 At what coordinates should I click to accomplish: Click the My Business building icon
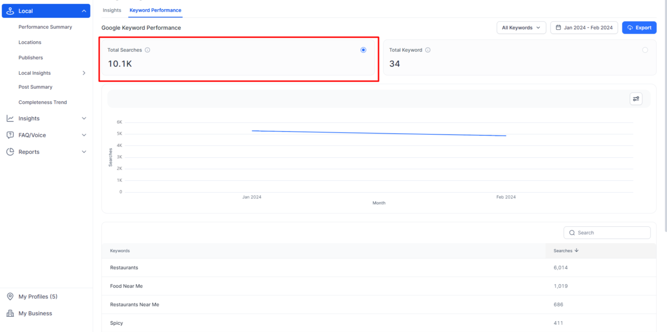coord(10,313)
